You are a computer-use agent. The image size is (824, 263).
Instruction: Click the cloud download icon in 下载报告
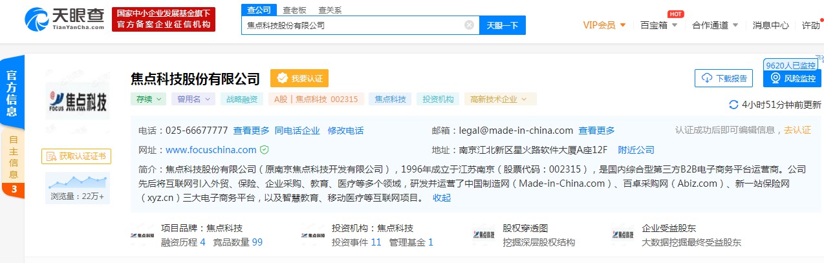[707, 78]
